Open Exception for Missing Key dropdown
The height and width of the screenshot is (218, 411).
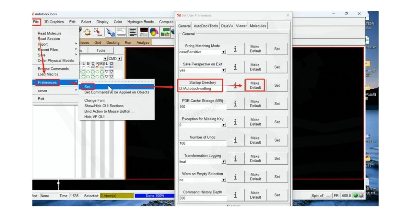pos(224,125)
